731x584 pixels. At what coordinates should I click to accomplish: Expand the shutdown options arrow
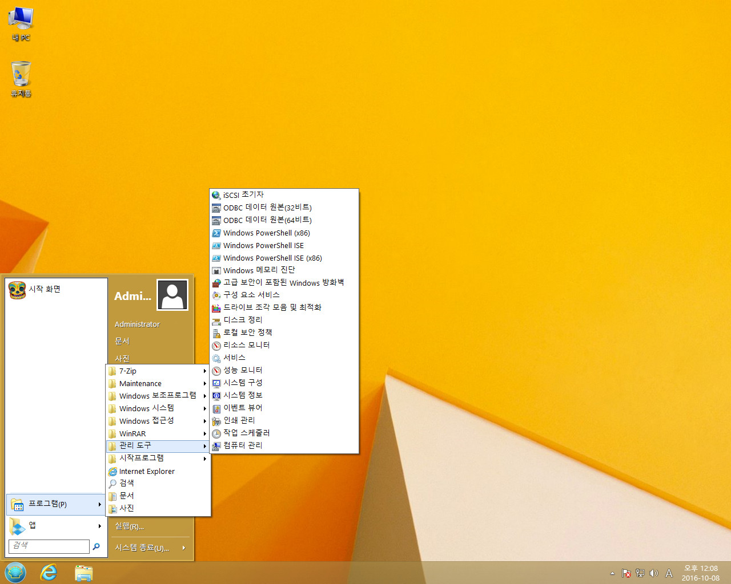tap(184, 547)
